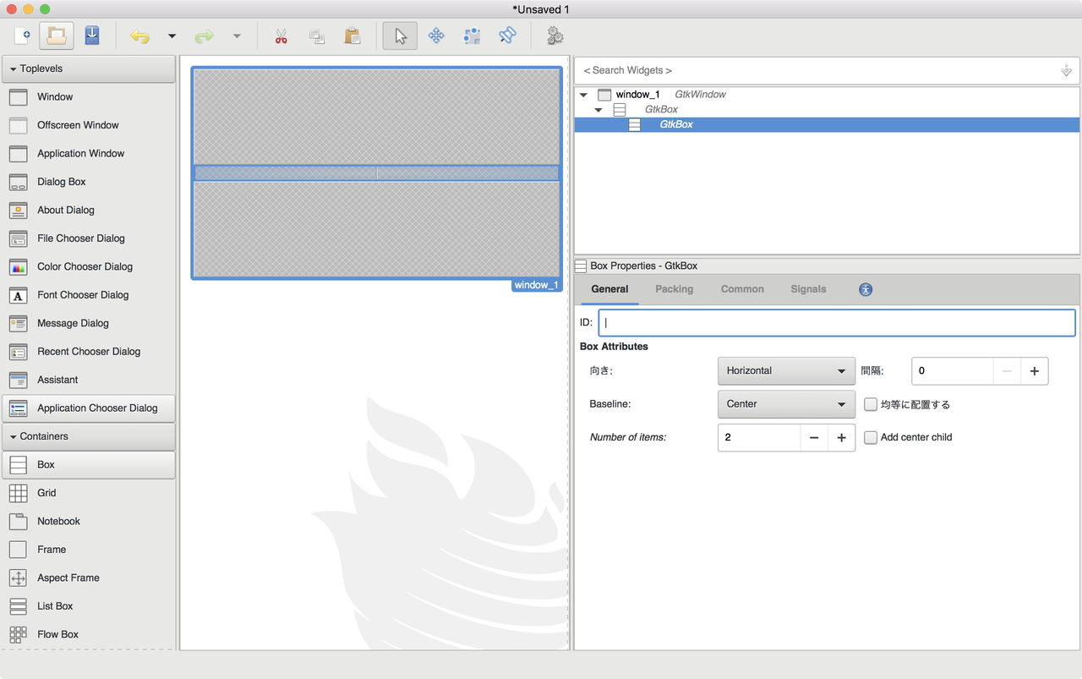The height and width of the screenshot is (679, 1082).
Task: Open the Signals tab
Action: point(807,288)
